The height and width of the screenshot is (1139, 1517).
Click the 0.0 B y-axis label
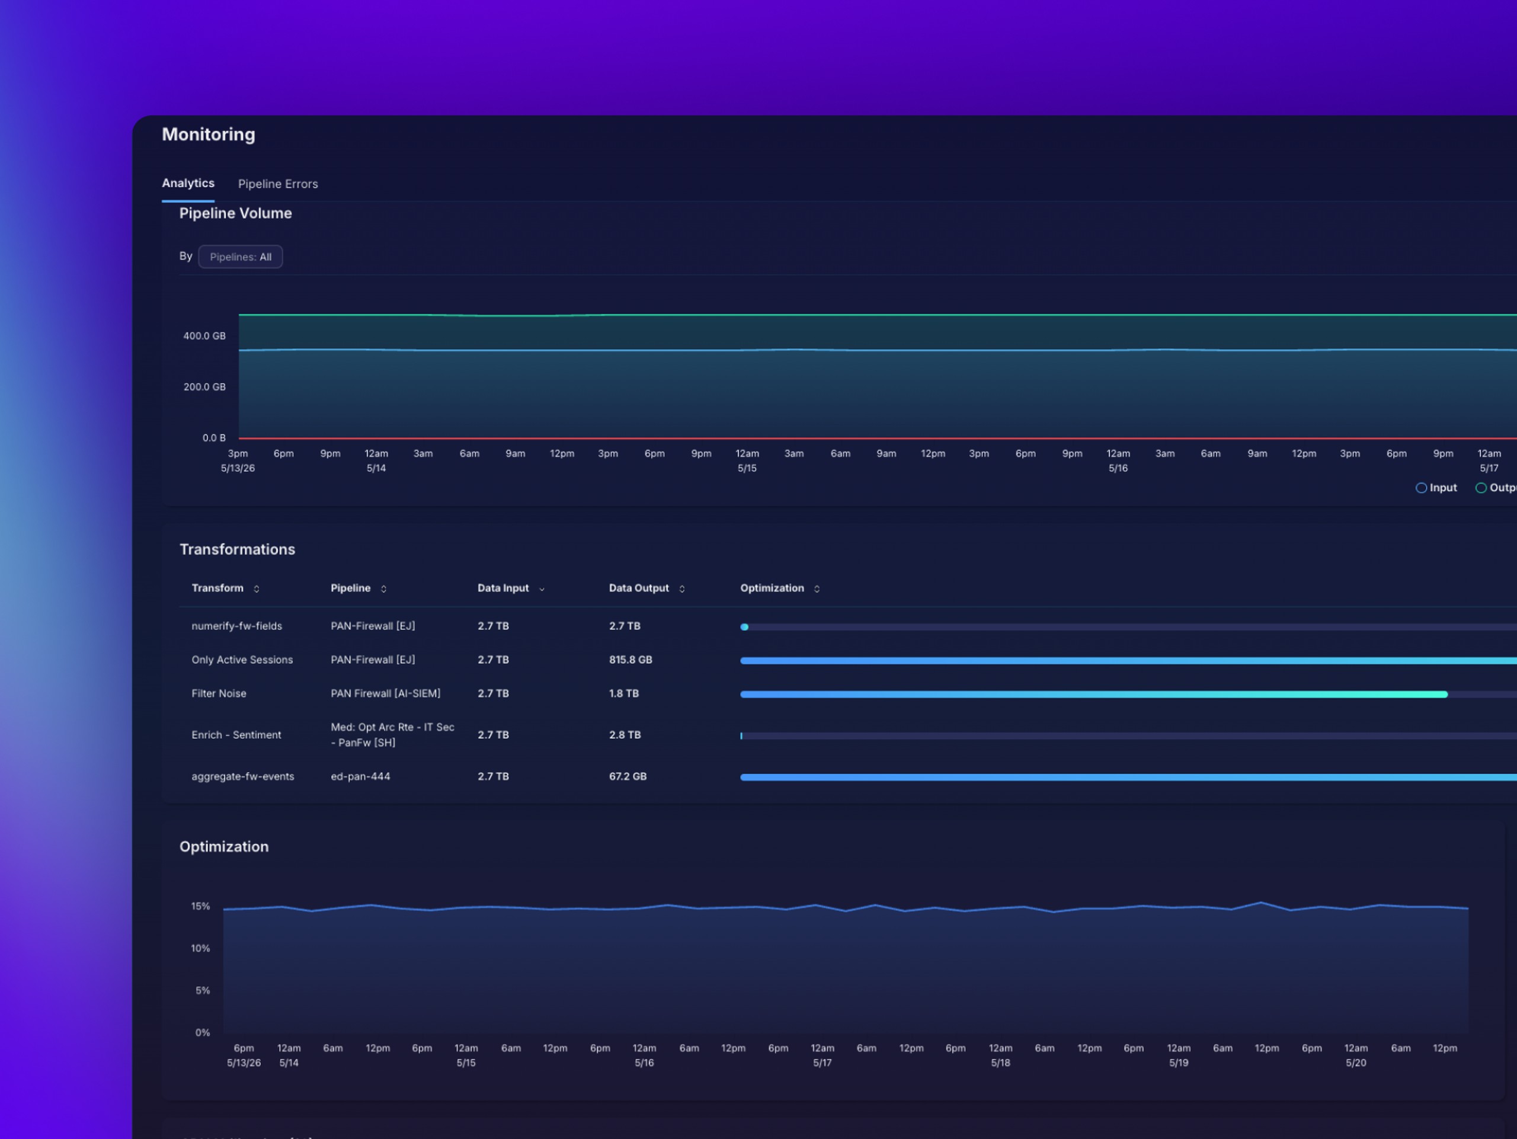point(214,438)
